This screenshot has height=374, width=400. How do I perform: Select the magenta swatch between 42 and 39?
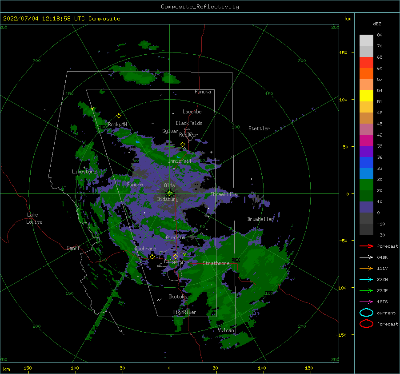(366, 140)
